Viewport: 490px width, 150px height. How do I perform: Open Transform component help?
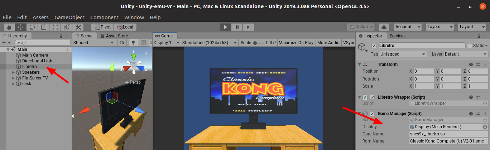[471, 64]
